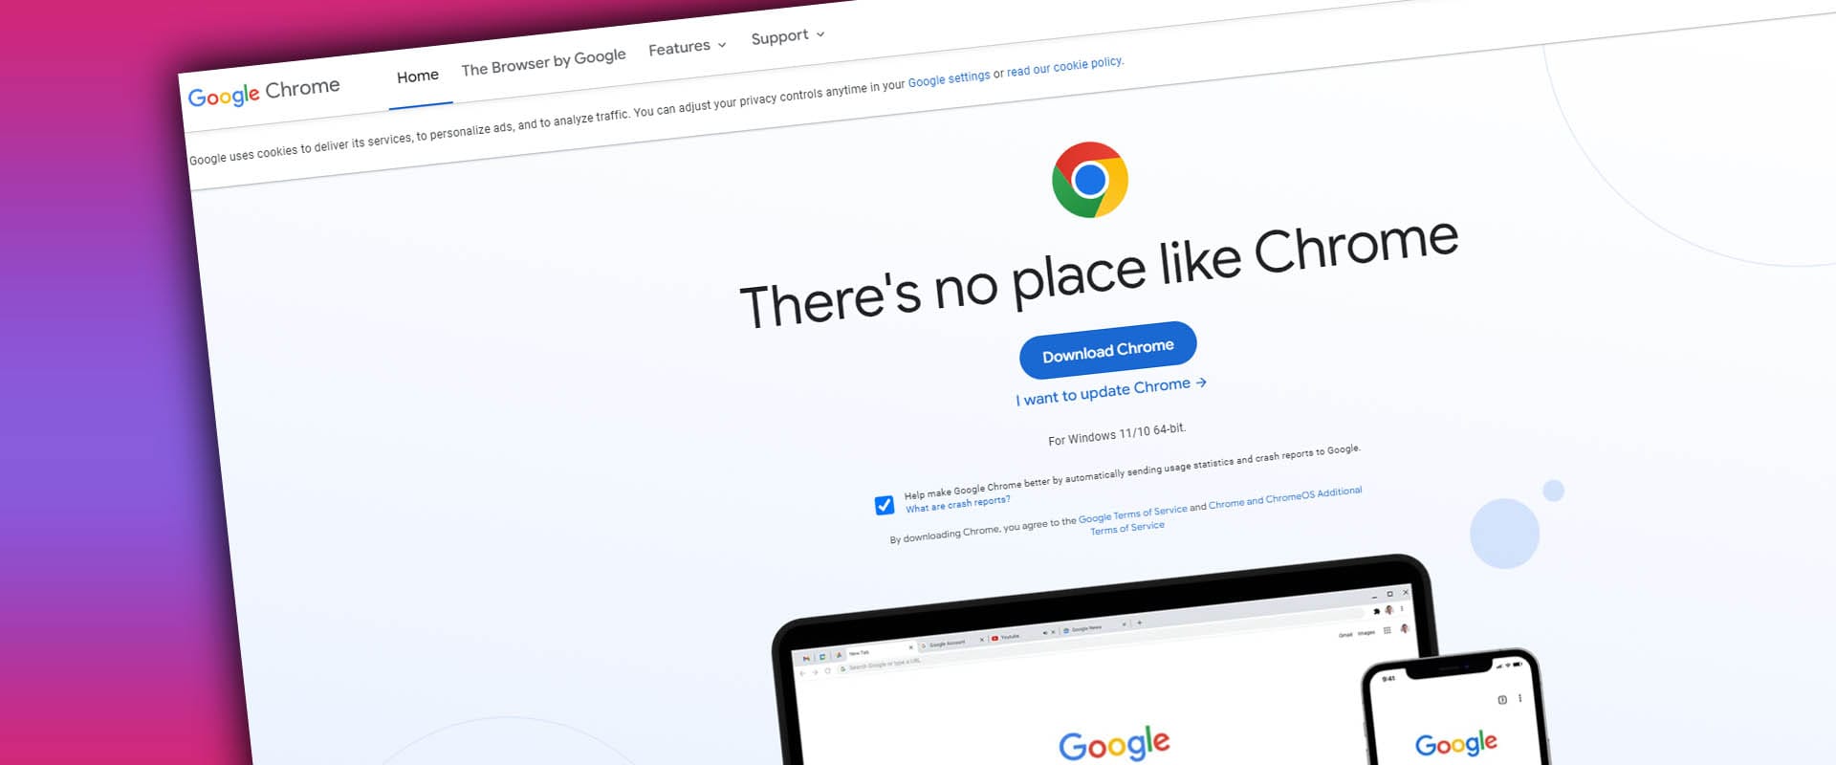This screenshot has height=765, width=1836.
Task: Click the Google Chrome logo in header
Action: 264,93
